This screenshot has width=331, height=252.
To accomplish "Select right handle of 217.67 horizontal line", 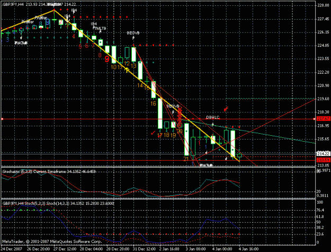I will (x=315, y=119).
